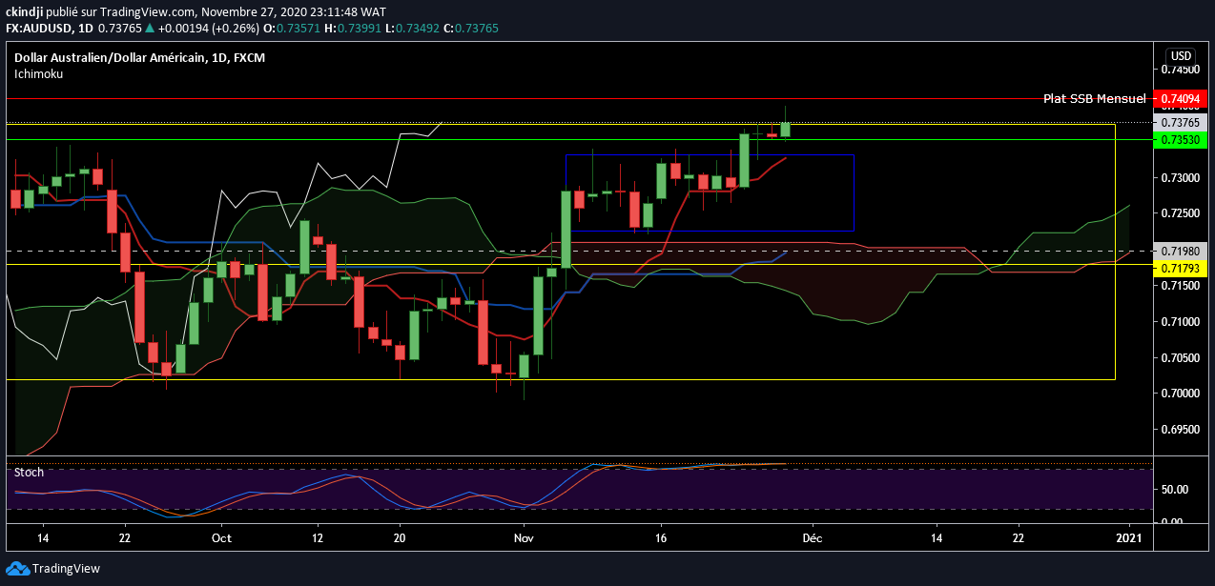Click the '2021' label on time axis
1215x586 pixels.
pos(1130,538)
